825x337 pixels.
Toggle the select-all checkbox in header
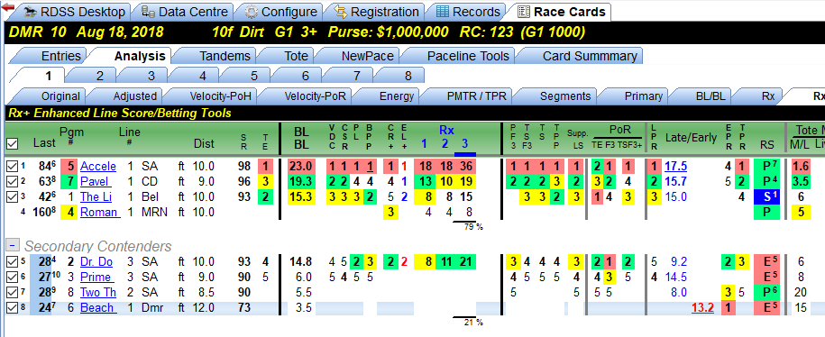11,143
